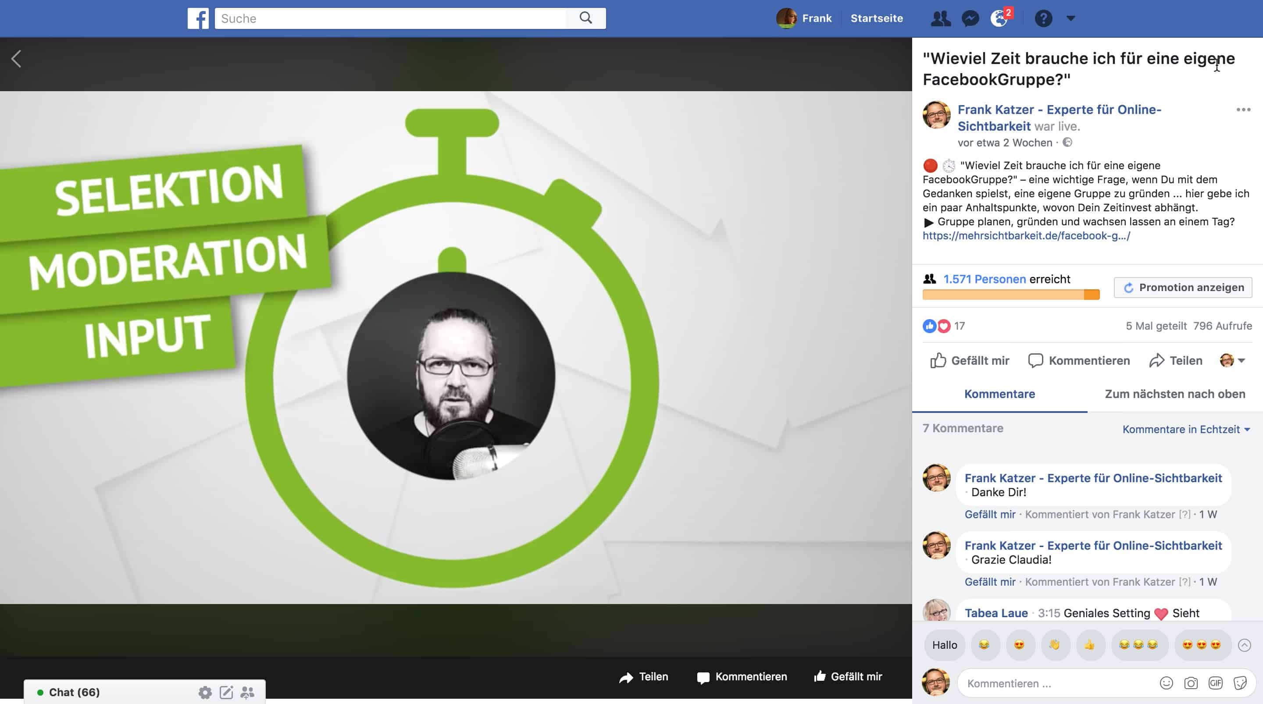Image resolution: width=1263 pixels, height=704 pixels.
Task: Click the like reaction icon next to 17
Action: pos(929,326)
